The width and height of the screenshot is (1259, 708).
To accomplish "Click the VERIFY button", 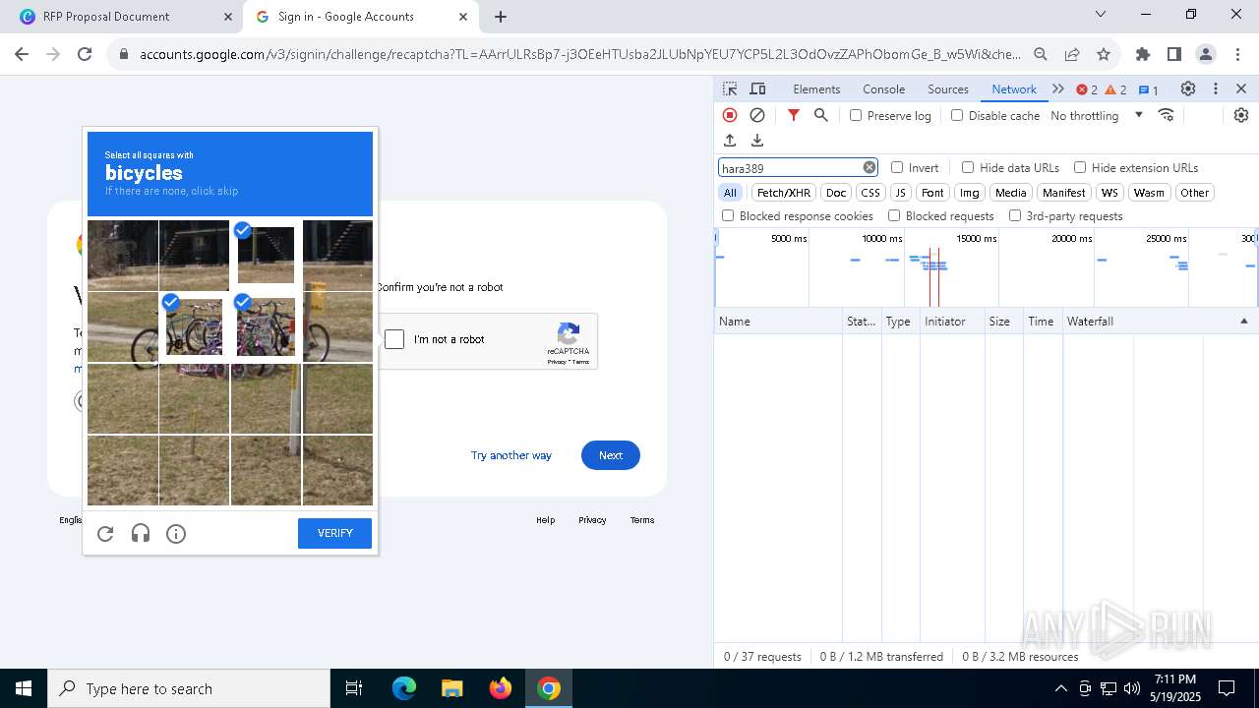I will [x=334, y=533].
